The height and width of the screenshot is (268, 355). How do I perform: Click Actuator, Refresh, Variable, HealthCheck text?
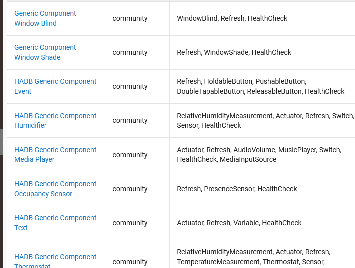tap(239, 223)
